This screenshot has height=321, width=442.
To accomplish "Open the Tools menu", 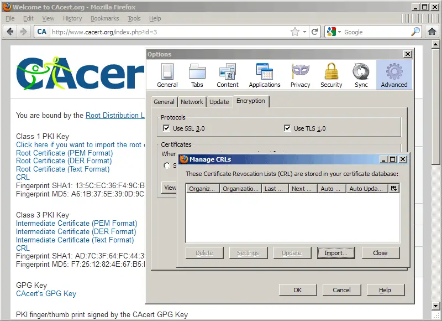I will click(134, 18).
